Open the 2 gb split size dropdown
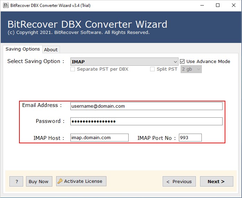The width and height of the screenshot is (242, 198). 191,69
